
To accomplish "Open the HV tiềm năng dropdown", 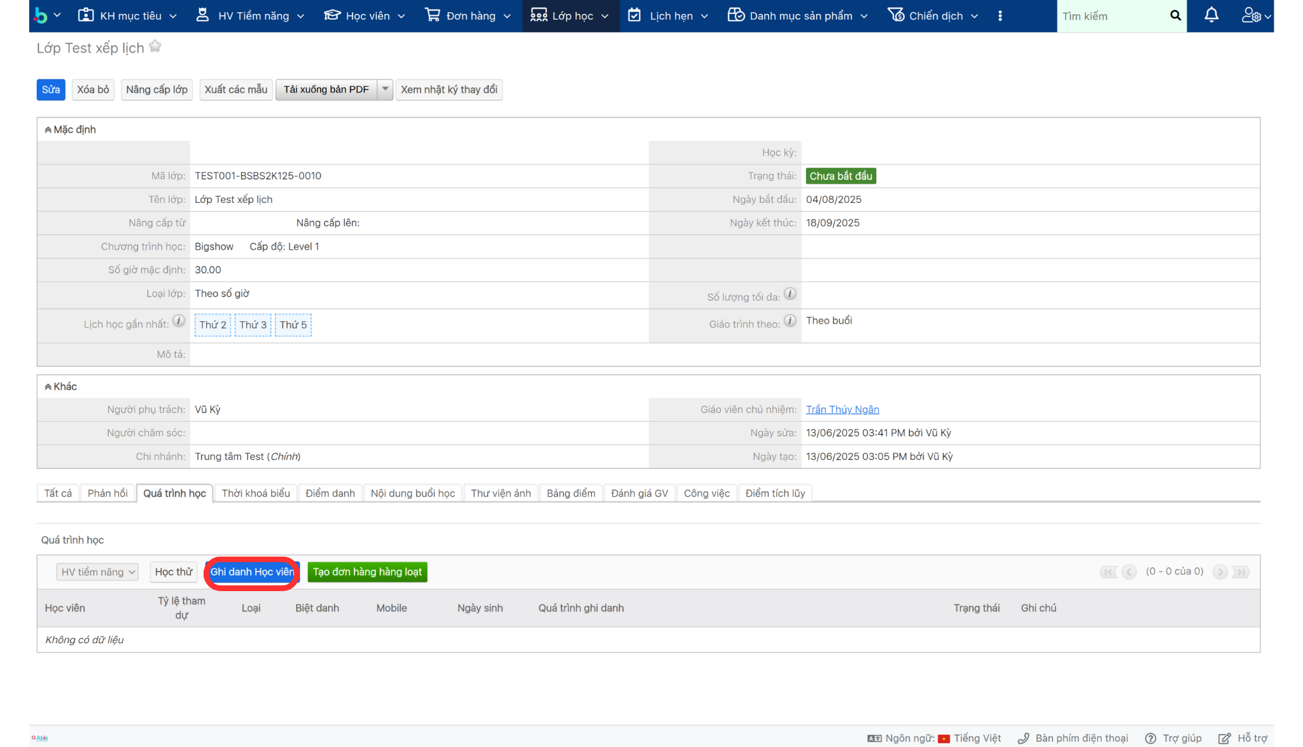I will coord(97,572).
